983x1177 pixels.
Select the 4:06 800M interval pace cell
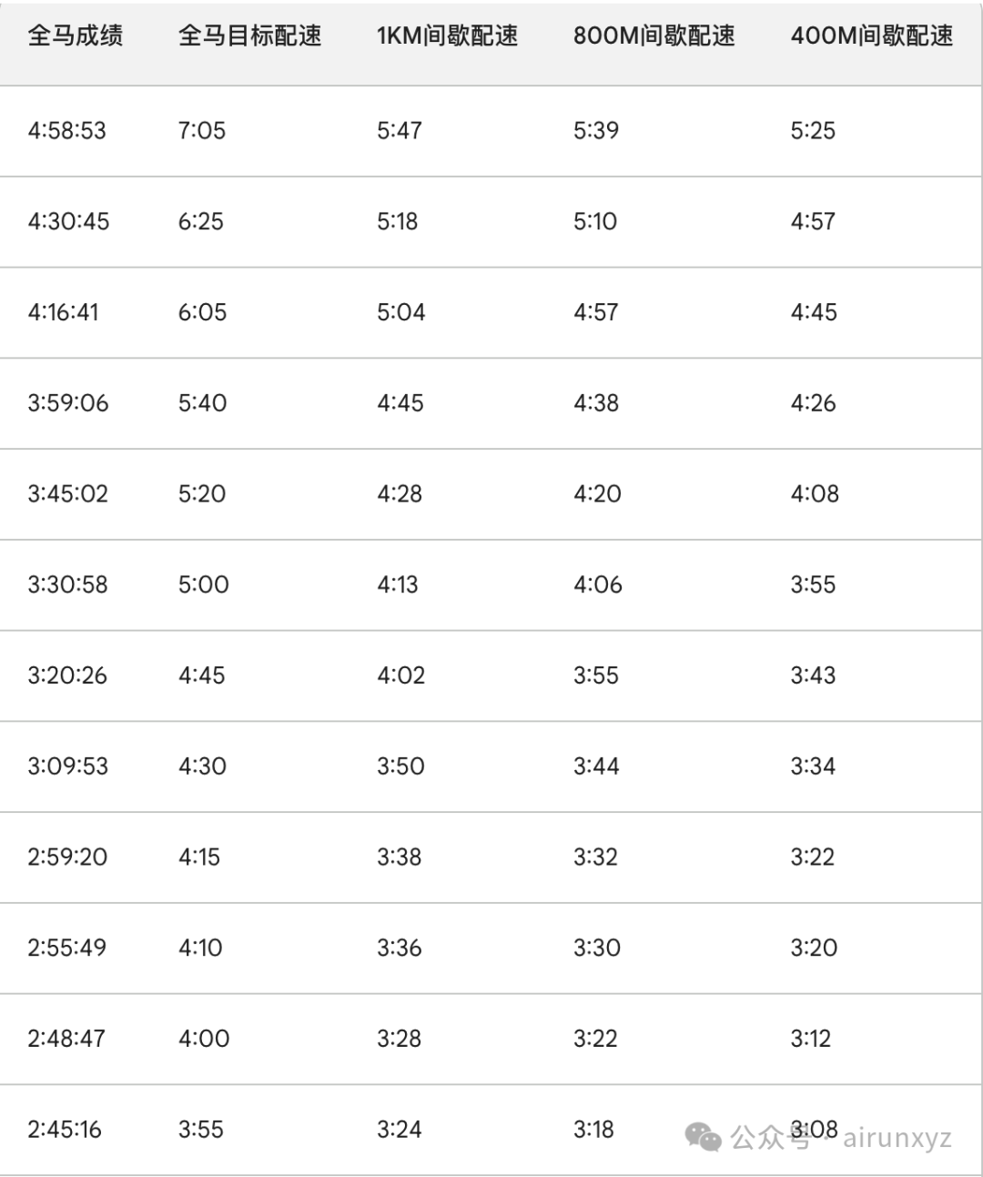click(x=598, y=584)
